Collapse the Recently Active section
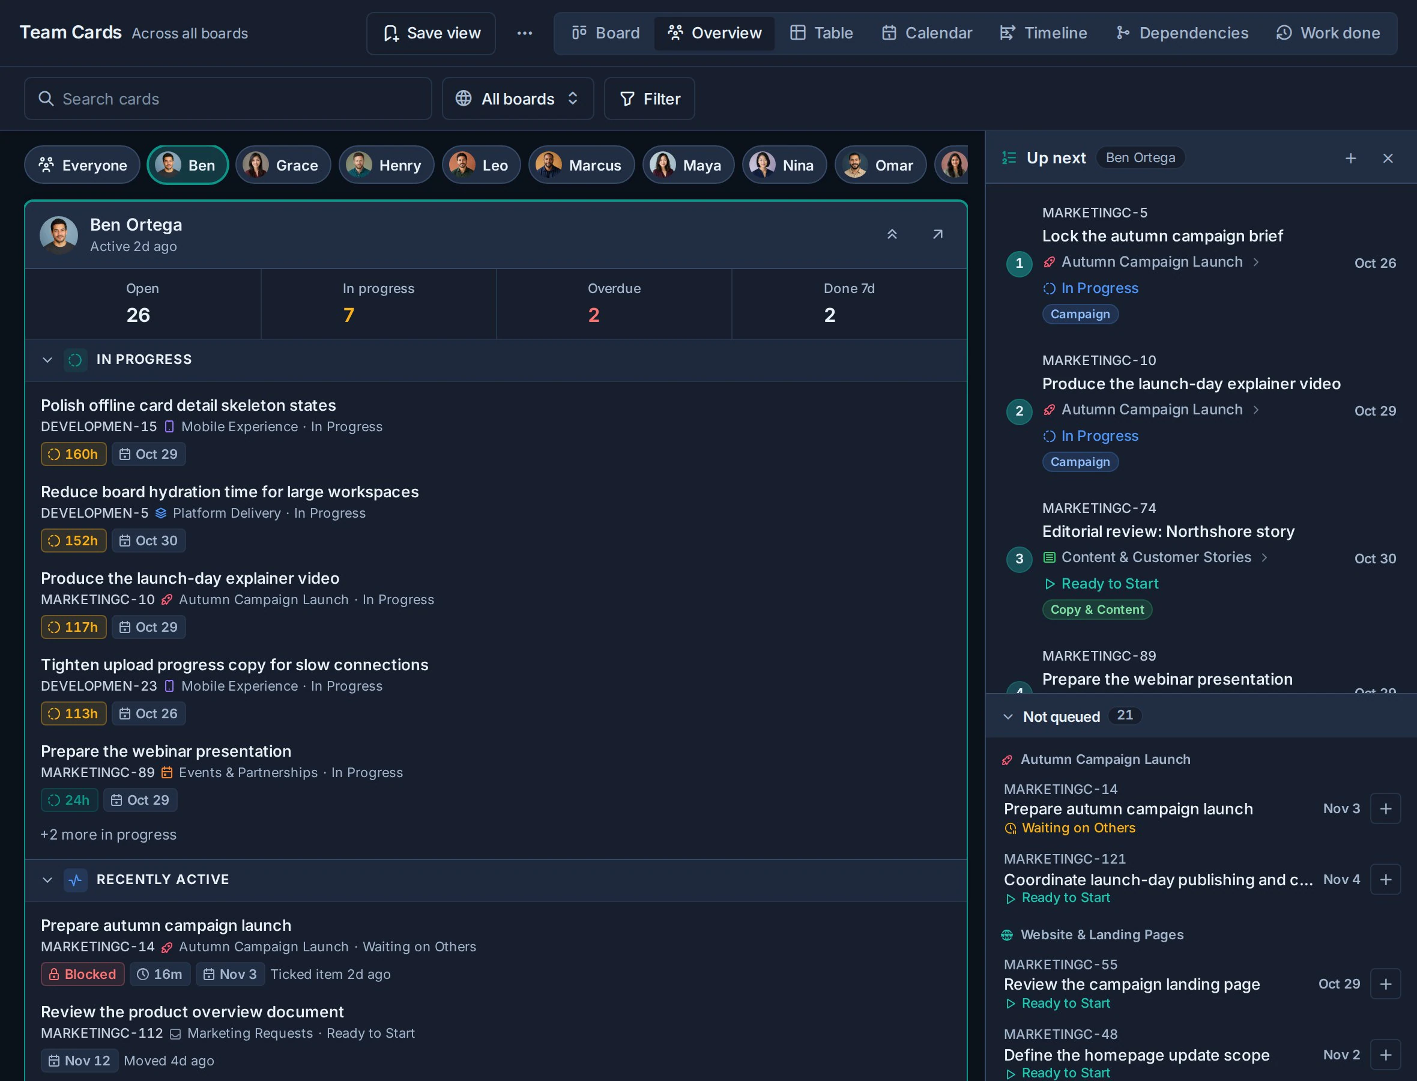 click(47, 880)
